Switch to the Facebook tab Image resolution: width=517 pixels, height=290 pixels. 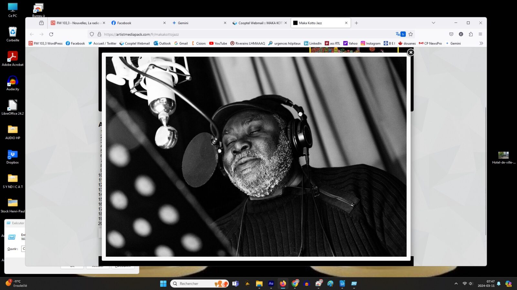136,23
